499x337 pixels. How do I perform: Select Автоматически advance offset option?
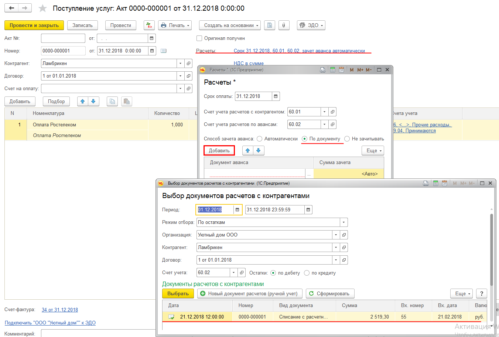pyautogui.click(x=259, y=139)
